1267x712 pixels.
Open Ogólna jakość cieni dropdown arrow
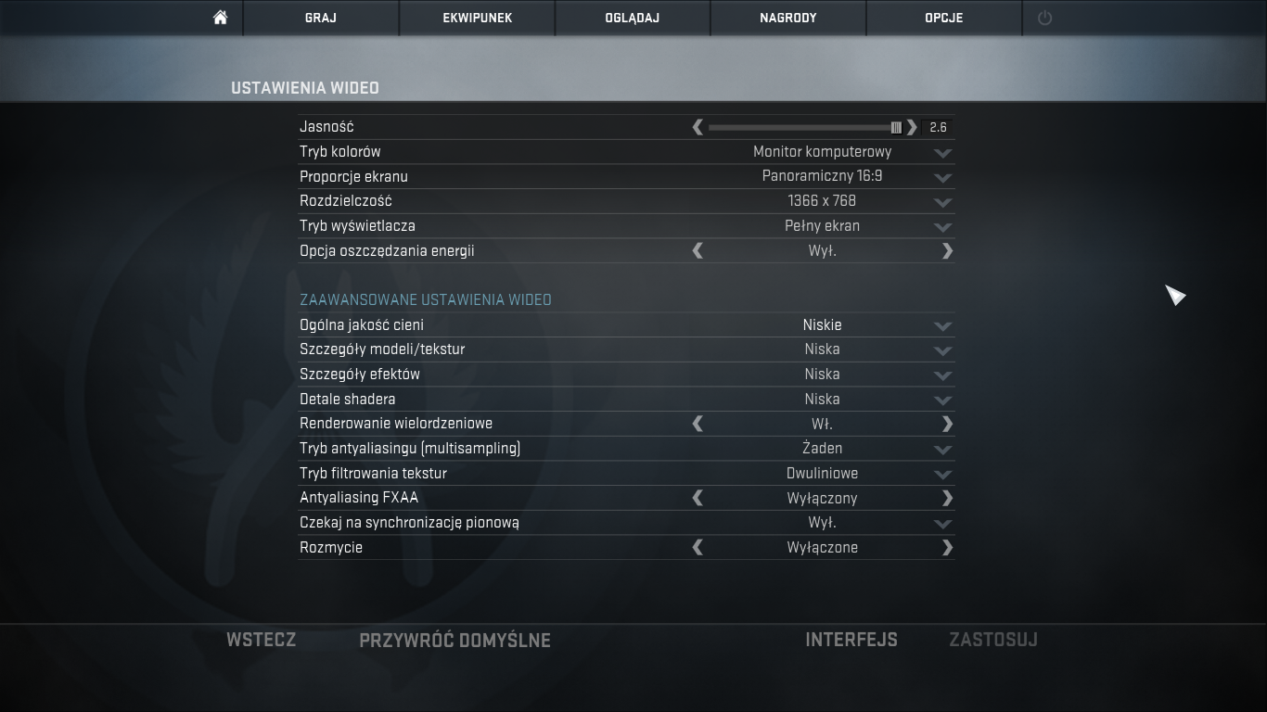click(942, 326)
